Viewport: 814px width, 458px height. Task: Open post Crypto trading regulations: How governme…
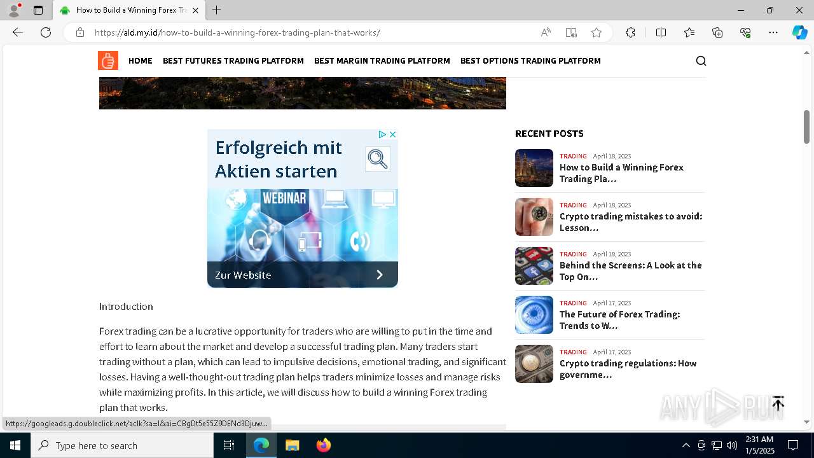(x=628, y=369)
